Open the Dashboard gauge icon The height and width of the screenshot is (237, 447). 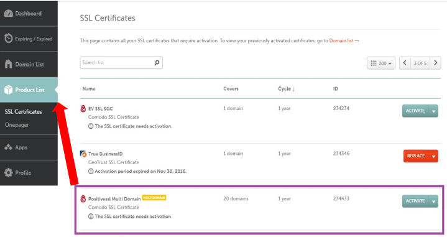click(x=8, y=14)
